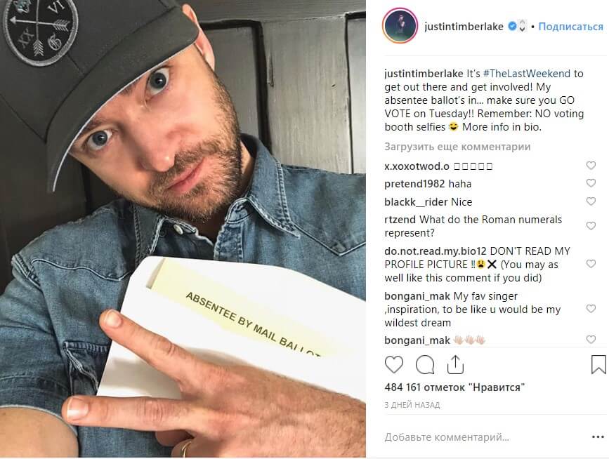Like the do.not.read.my.bio12 comment
609x459 pixels.
pyautogui.click(x=591, y=264)
